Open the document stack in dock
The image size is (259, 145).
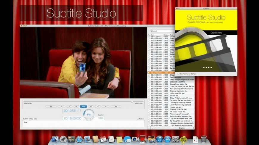point(196,139)
